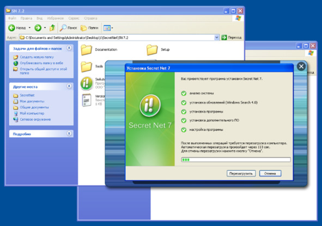Select the Documentation folder icon
This screenshot has width=322, height=226.
coord(86,50)
